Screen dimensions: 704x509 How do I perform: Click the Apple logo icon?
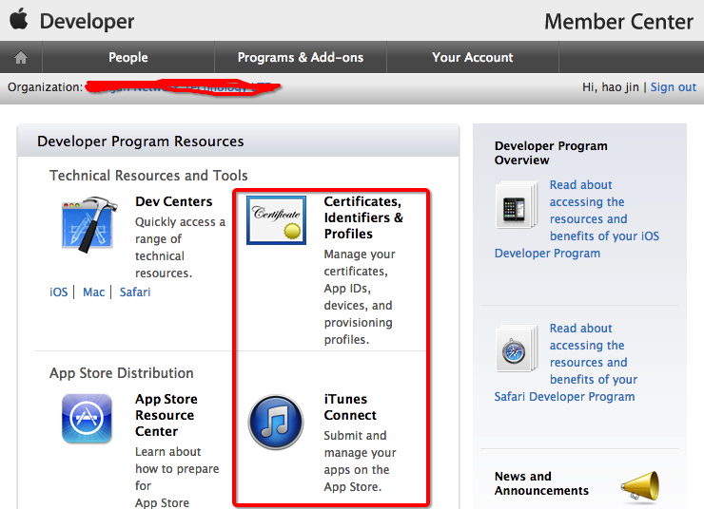pyautogui.click(x=19, y=20)
